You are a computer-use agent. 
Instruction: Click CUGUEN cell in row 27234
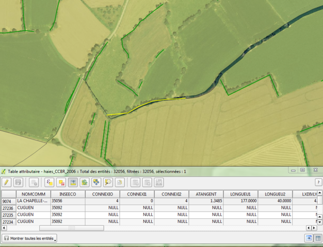(x=34, y=222)
